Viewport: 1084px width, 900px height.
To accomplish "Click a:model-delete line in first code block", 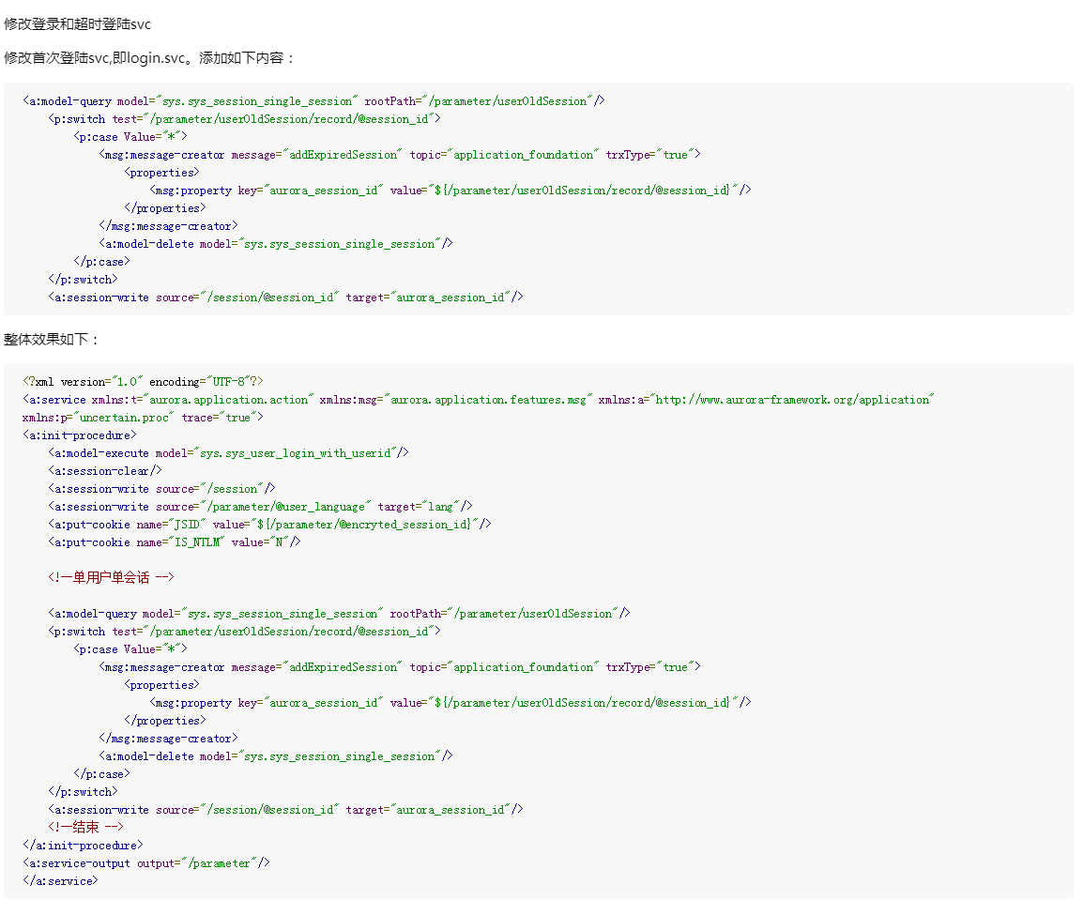I will [276, 244].
